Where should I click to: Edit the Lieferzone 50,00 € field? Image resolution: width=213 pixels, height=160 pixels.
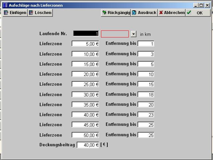pos(85,135)
